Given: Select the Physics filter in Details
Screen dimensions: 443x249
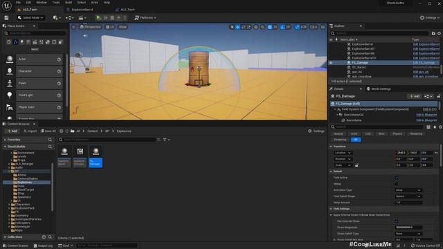Looking at the screenshot, I should click(397, 133).
